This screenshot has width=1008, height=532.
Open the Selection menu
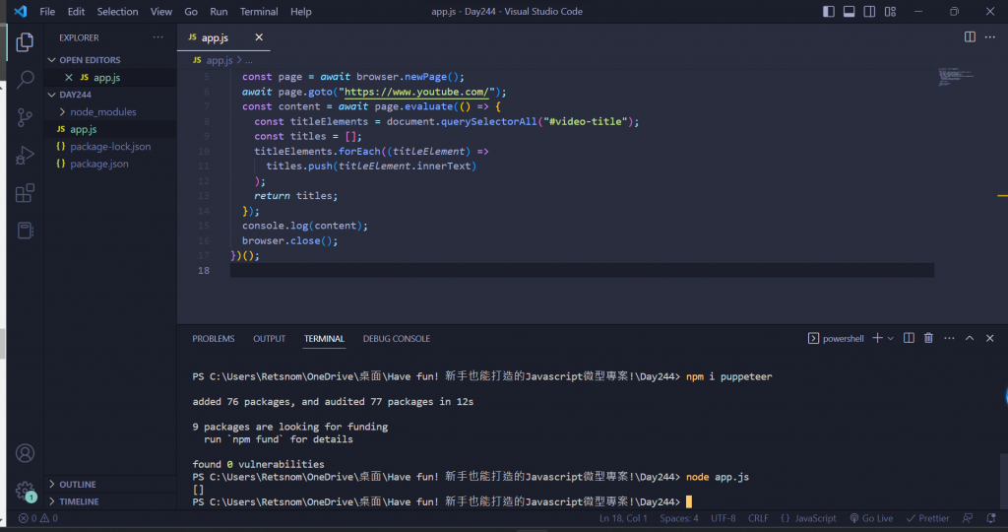118,12
